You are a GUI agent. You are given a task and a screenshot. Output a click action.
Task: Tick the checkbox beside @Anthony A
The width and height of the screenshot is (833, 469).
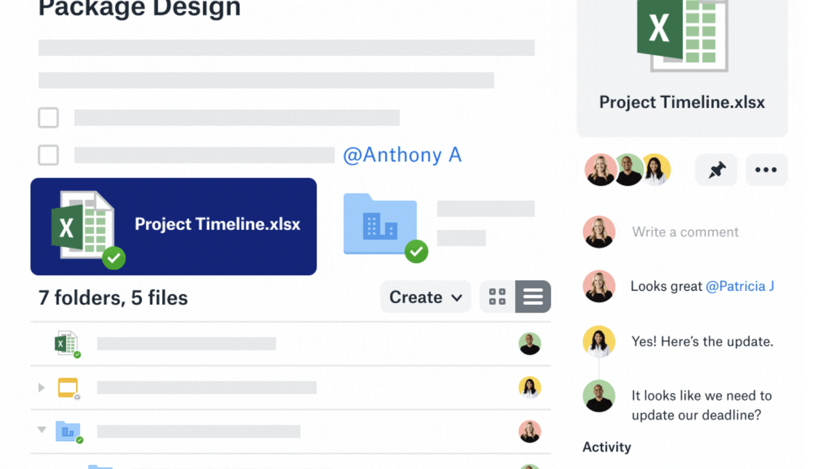tap(49, 155)
